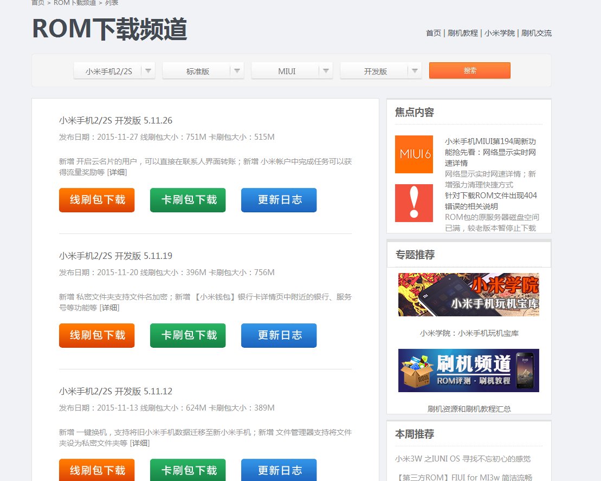The width and height of the screenshot is (601, 481).
Task: Open the 小米学院 banner in 专题推荐
Action: point(468,295)
